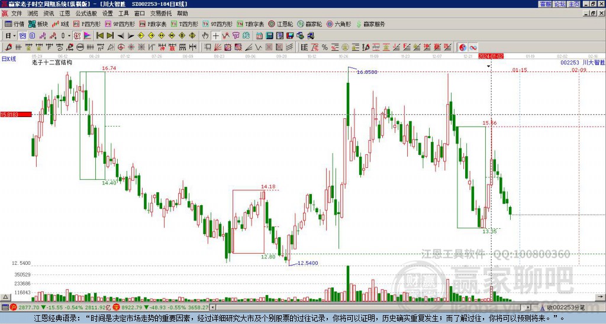This screenshot has height=324, width=606.
Task: Click the 日K线 label
Action: (9, 59)
